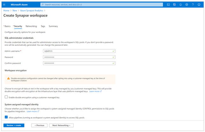Switch to the Summary tab

coord(53,26)
